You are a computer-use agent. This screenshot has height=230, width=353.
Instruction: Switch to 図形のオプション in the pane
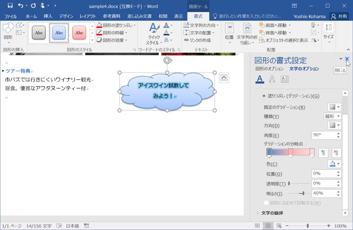pos(270,69)
